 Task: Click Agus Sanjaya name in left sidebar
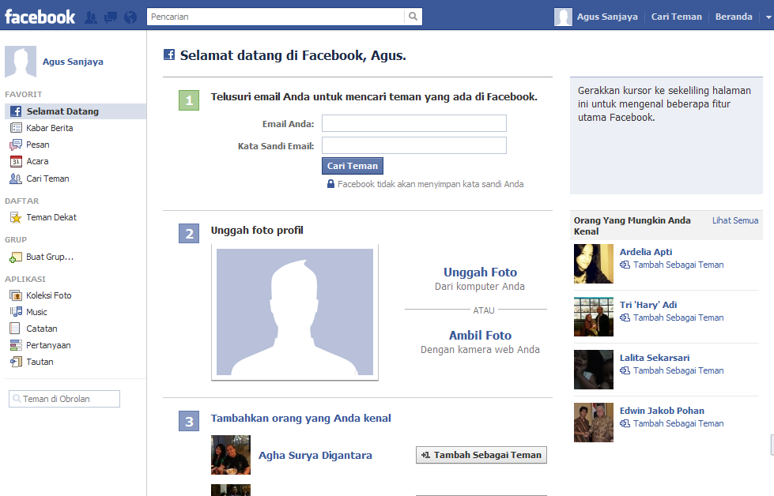tap(73, 62)
